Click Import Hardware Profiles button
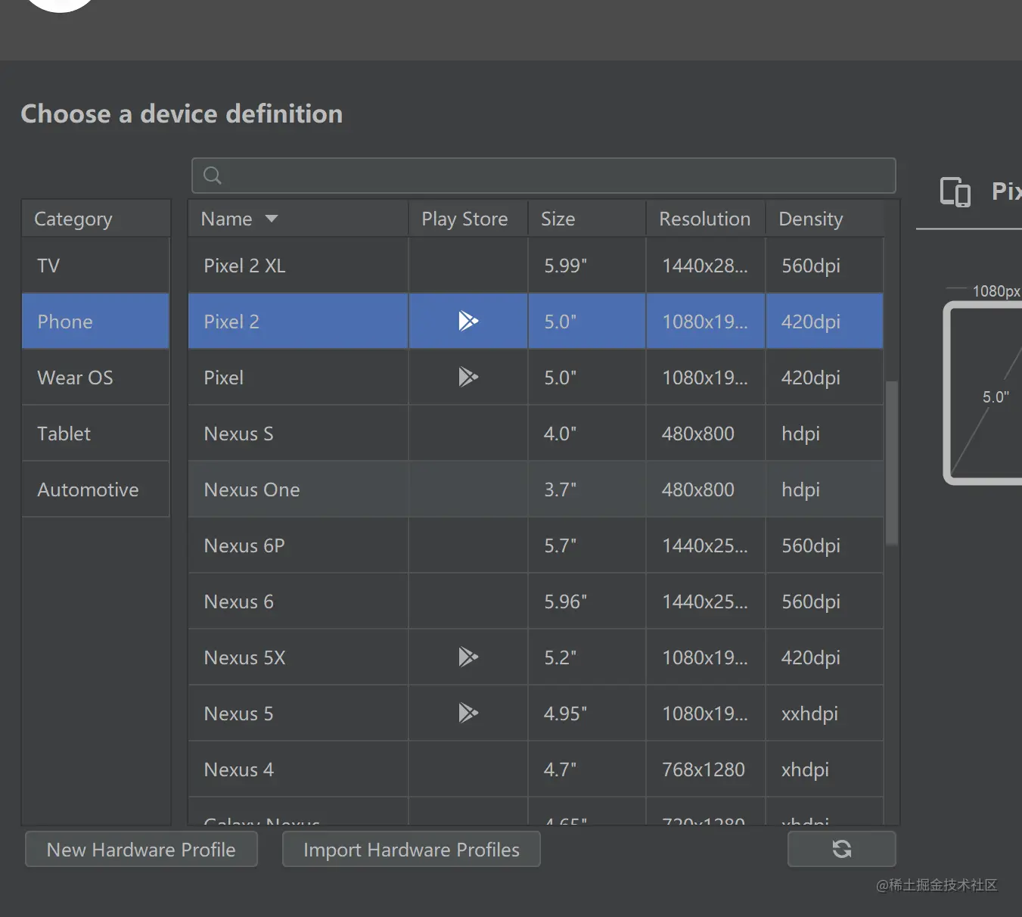Viewport: 1022px width, 917px height. tap(411, 850)
